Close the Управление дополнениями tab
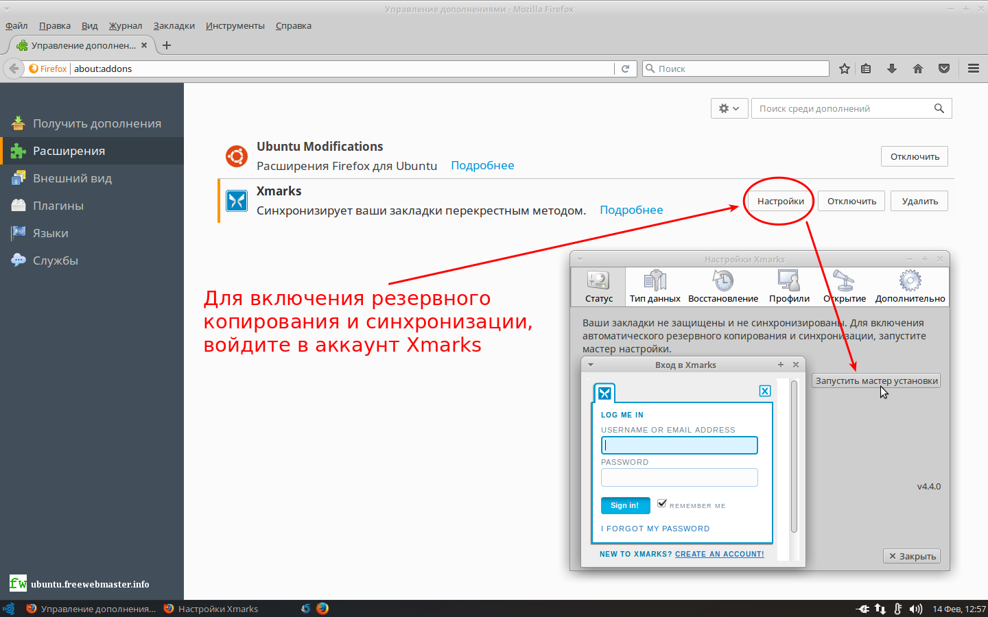988x617 pixels. coord(144,45)
